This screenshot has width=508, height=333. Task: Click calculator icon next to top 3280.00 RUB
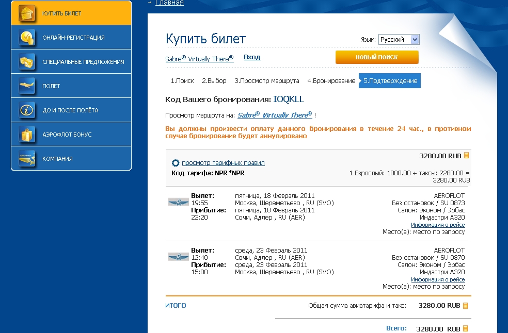click(467, 155)
